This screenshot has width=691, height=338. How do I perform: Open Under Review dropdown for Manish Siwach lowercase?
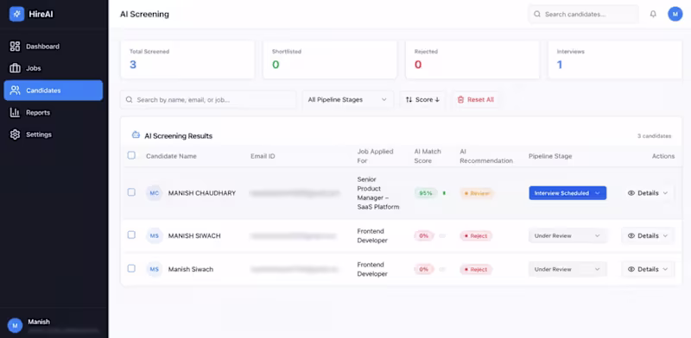(x=567, y=269)
